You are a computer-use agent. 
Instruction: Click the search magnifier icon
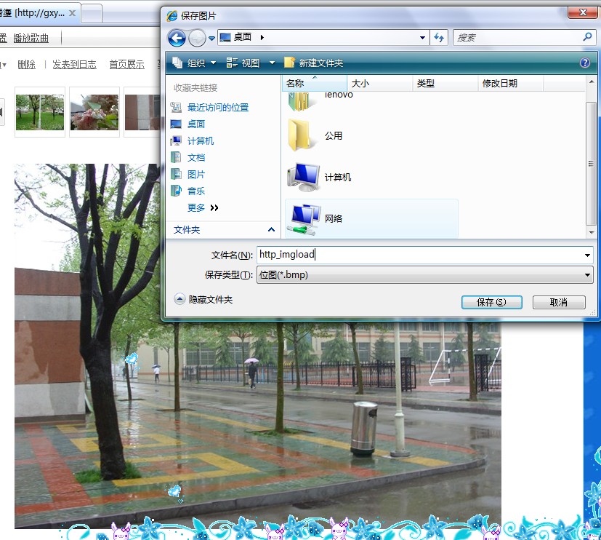[588, 37]
